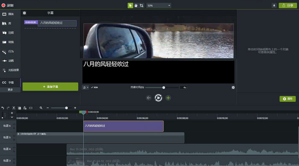Open the Animations (动画) tab
This screenshot has width=299, height=166.
8,61
